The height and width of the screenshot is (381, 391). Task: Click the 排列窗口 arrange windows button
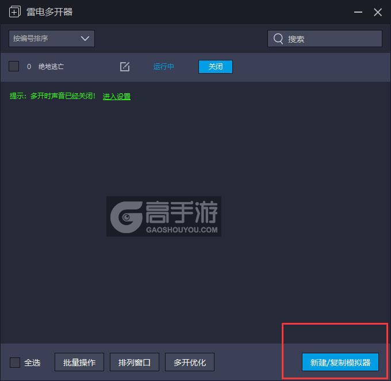pyautogui.click(x=135, y=362)
